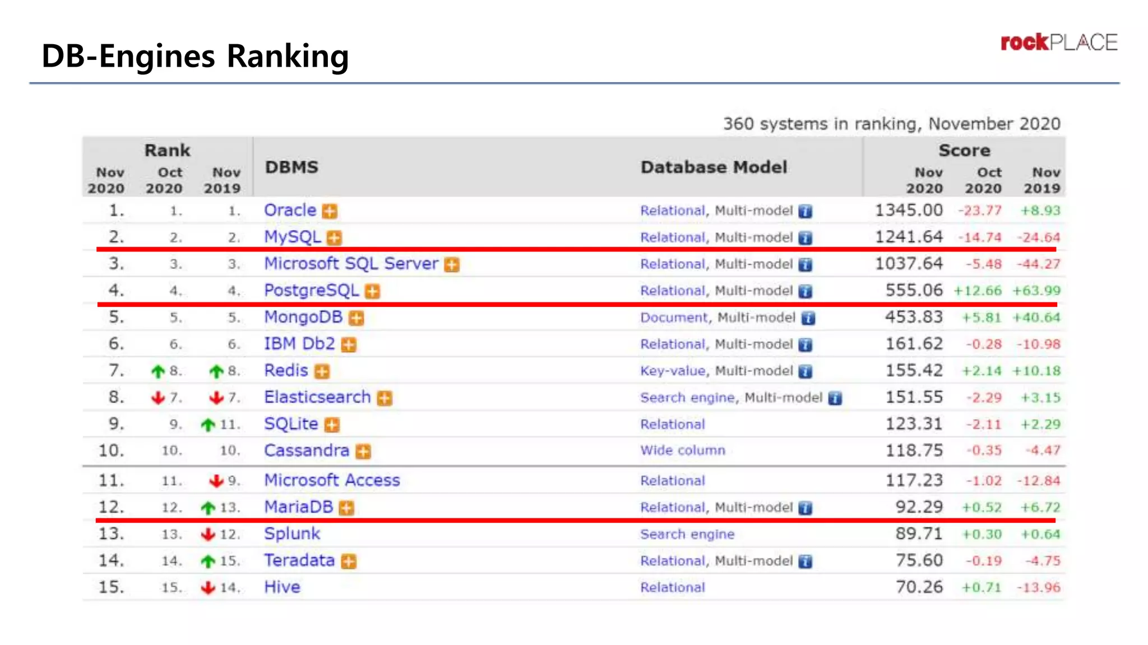Click Oracle's score 1345.00
Viewport: 1148px width, 645px height.
909,211
